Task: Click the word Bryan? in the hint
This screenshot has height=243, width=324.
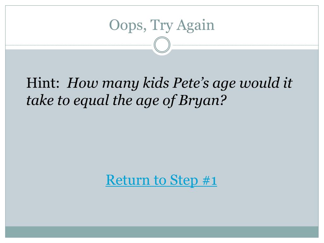Action: coord(202,101)
